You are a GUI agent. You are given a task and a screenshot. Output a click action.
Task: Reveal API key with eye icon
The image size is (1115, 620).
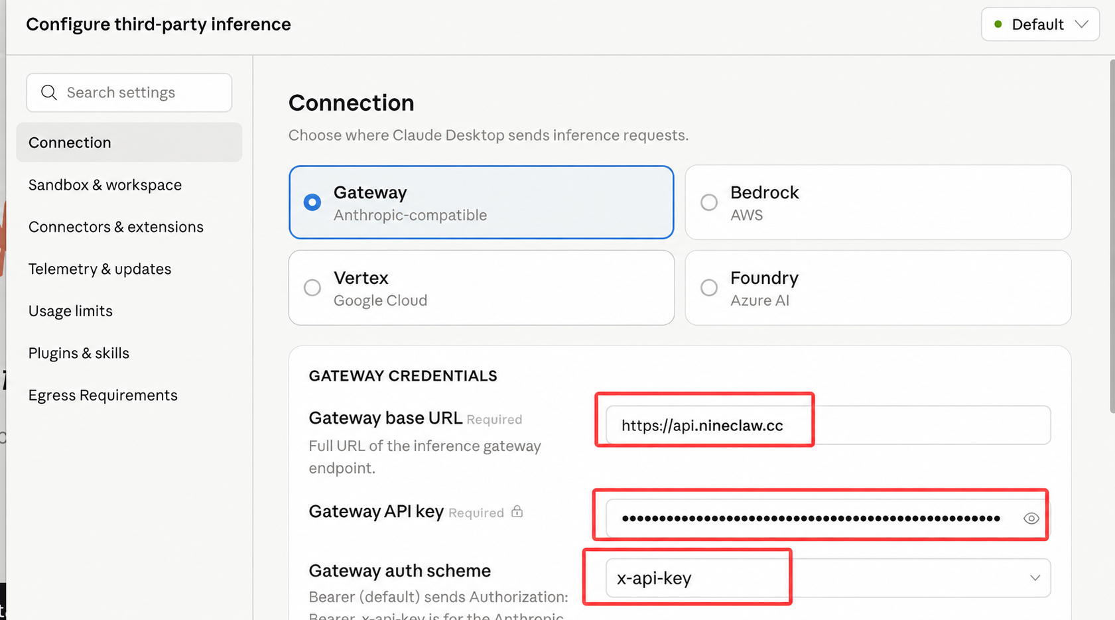(x=1031, y=519)
